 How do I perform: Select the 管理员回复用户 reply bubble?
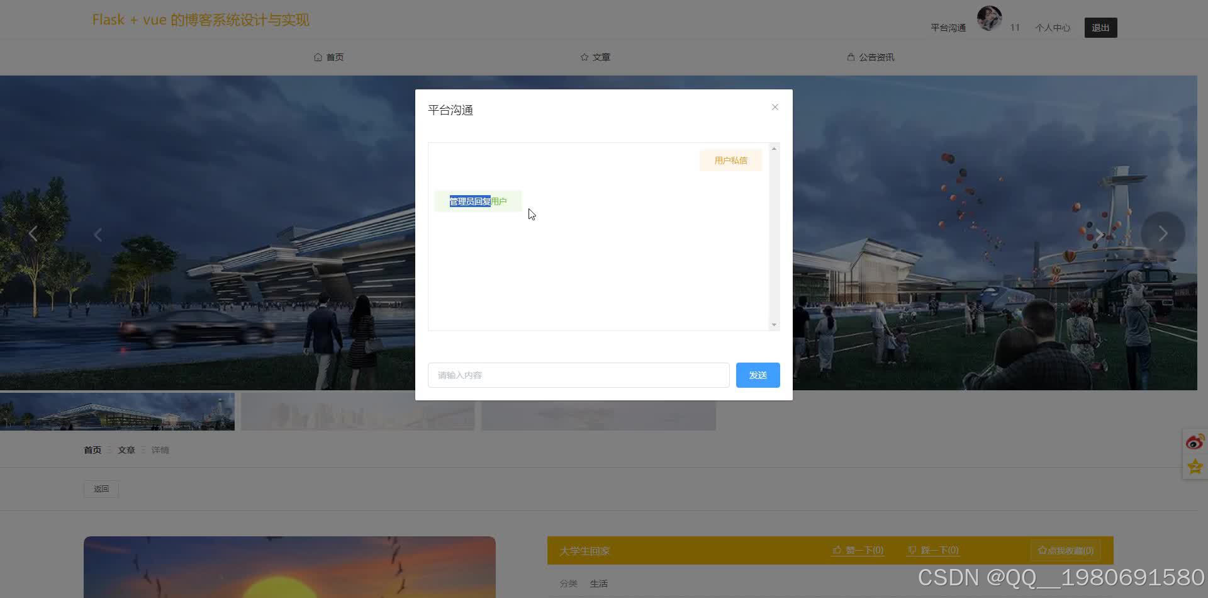coord(478,201)
